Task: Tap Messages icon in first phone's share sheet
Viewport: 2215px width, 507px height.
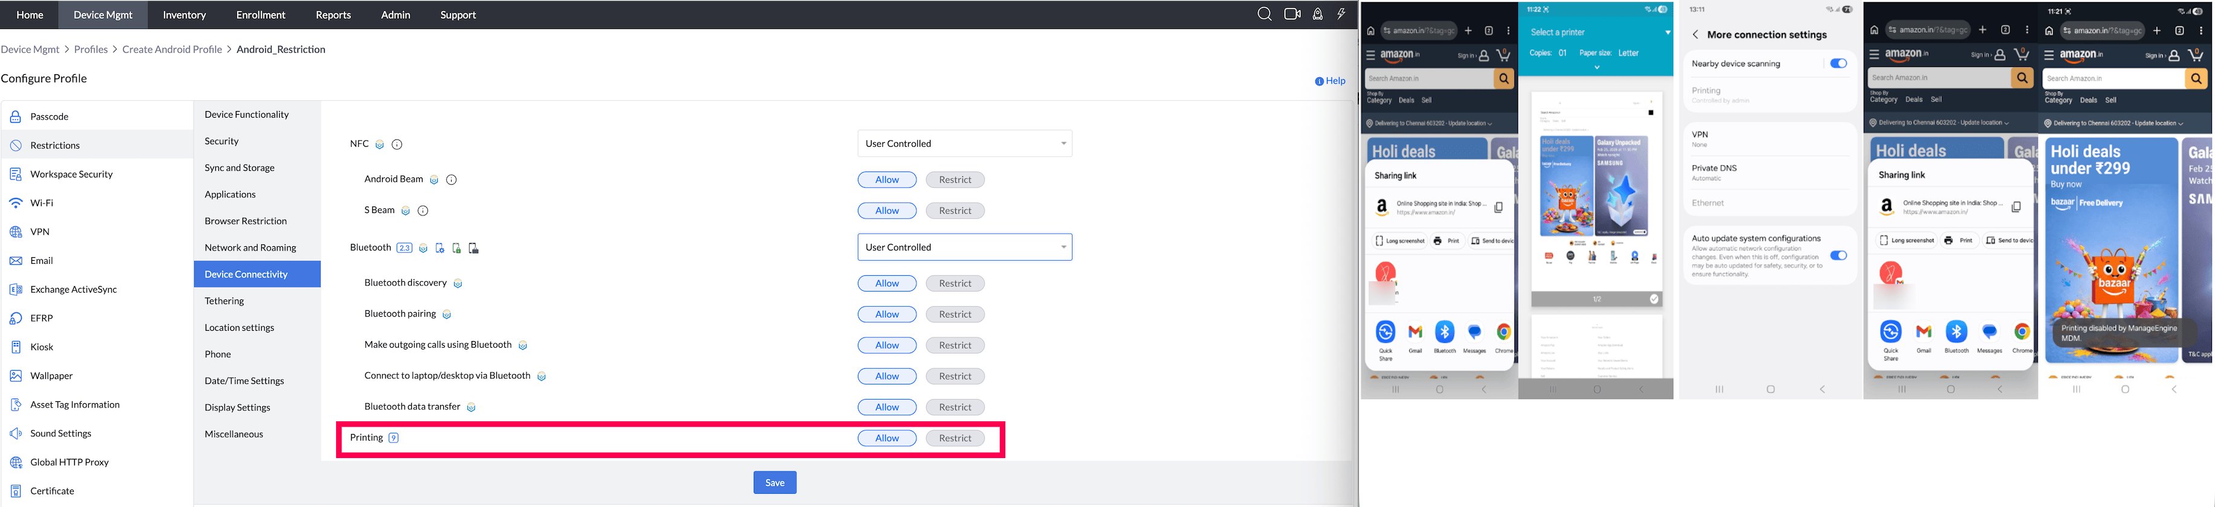Action: click(1474, 332)
